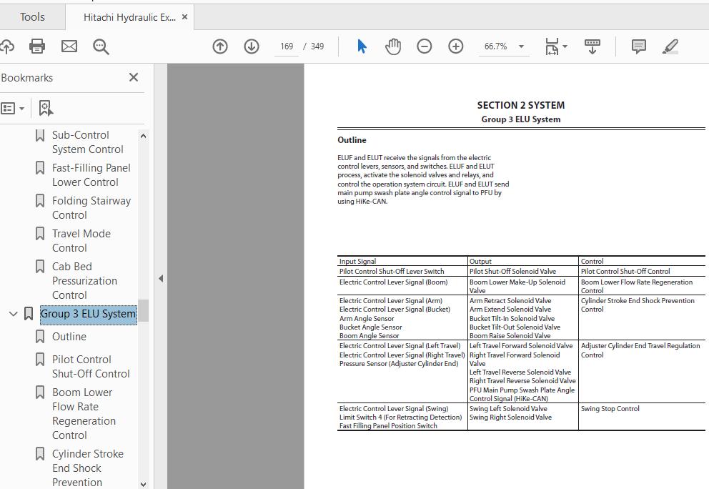
Task: Open the find text magnifier tool
Action: coord(101,46)
